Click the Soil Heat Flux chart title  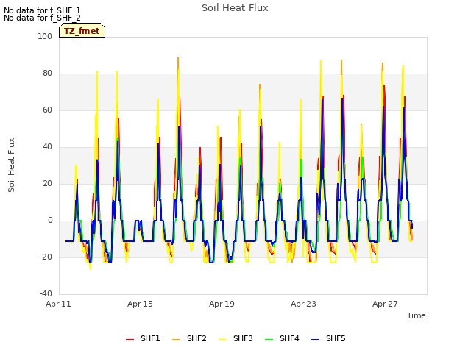(x=235, y=8)
